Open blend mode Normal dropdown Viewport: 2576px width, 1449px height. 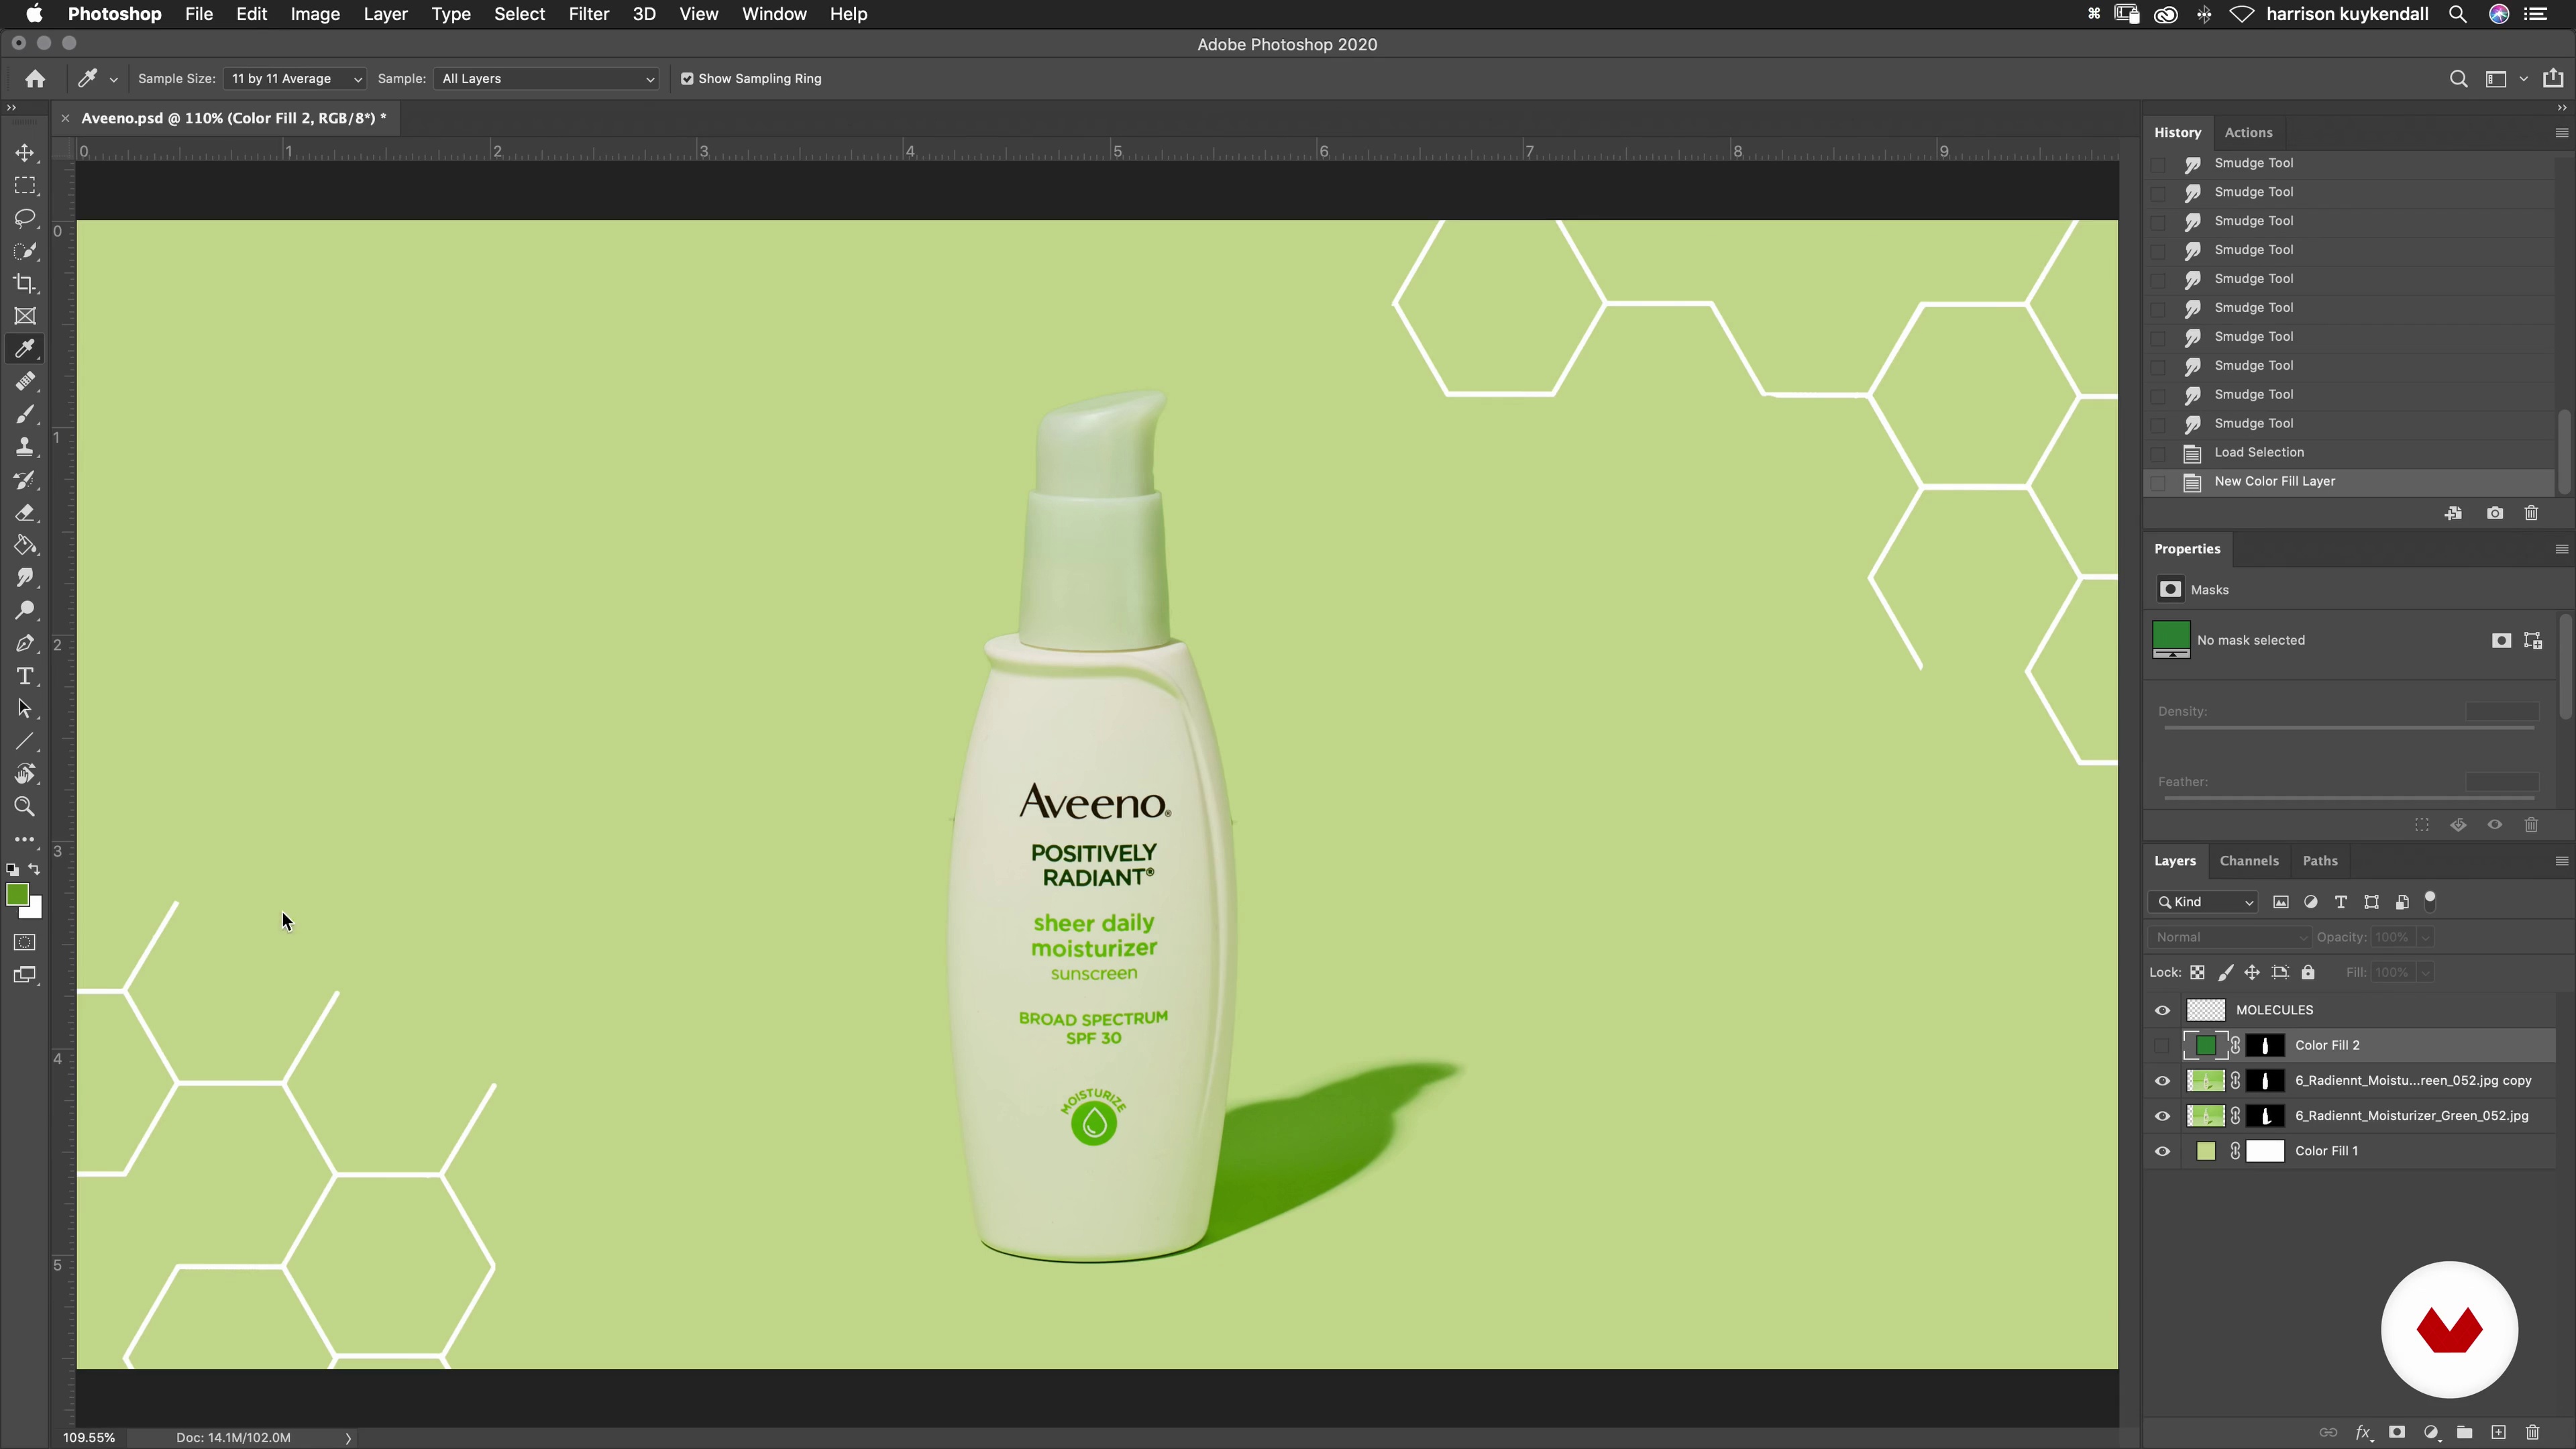[x=2229, y=937]
